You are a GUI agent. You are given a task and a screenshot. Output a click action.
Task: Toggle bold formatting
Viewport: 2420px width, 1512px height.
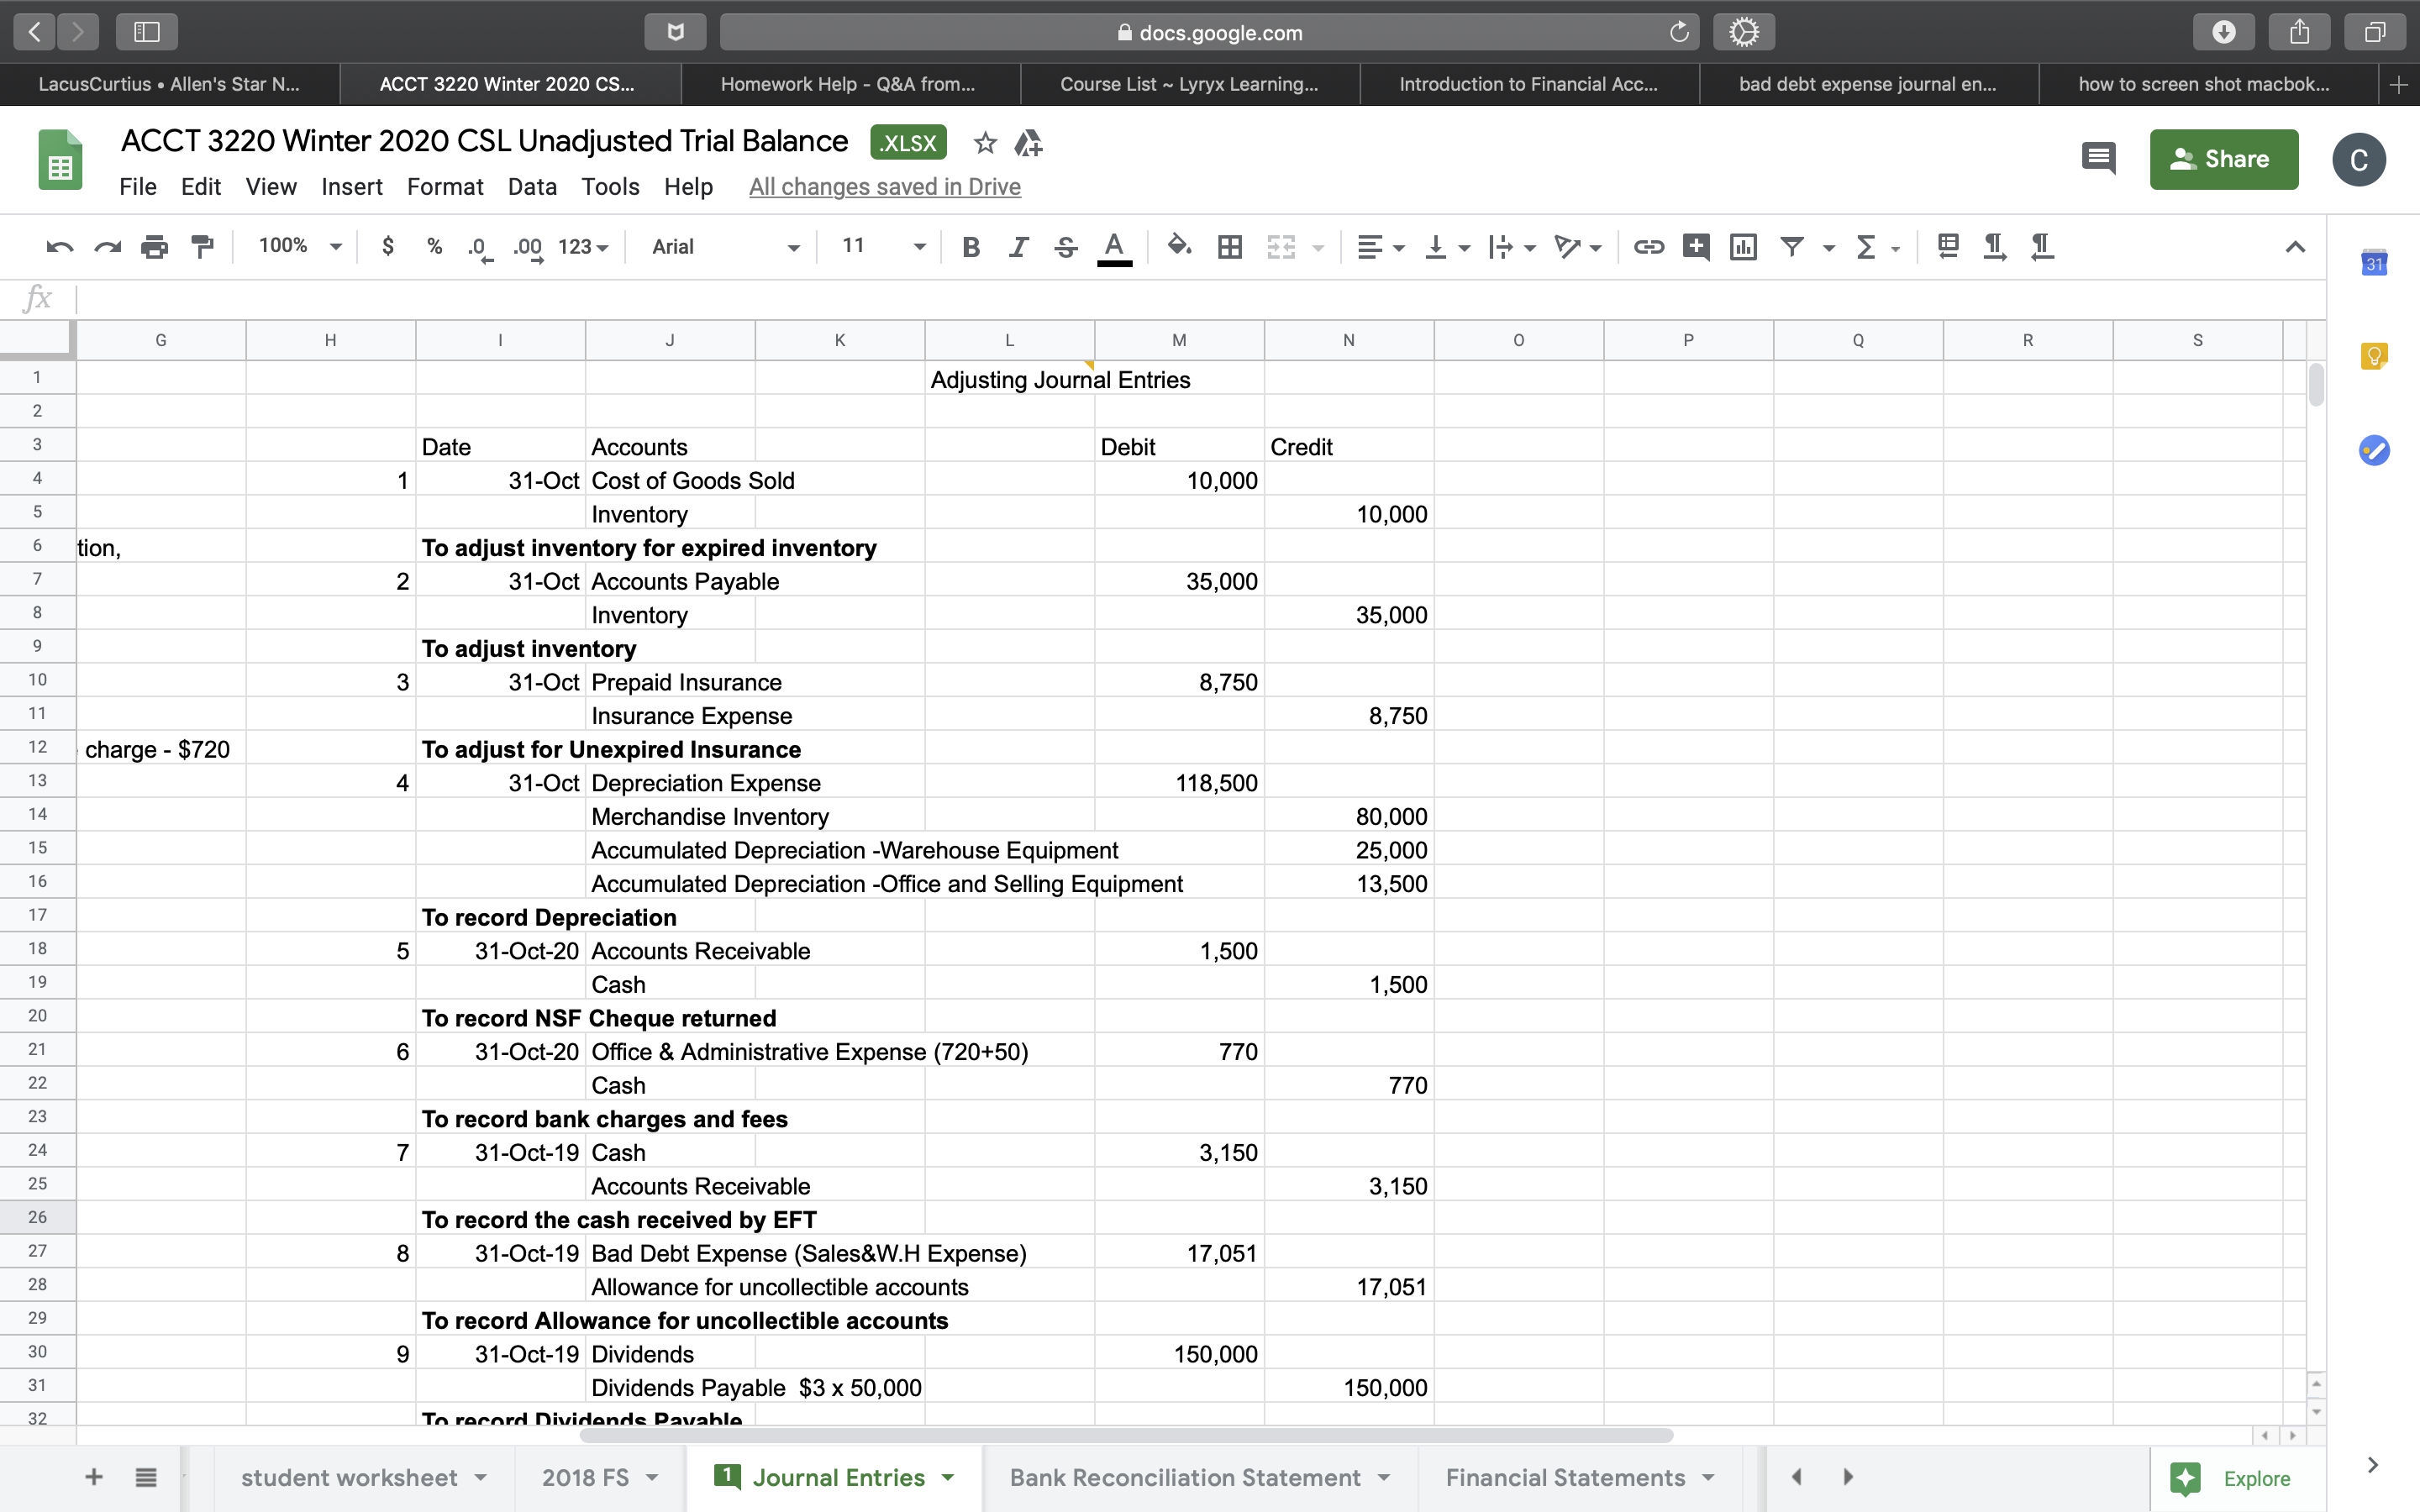click(970, 246)
